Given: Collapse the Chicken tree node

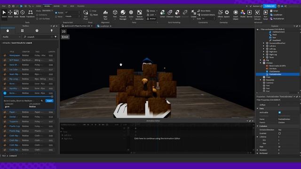Looking at the screenshot, I should click(x=261, y=63).
